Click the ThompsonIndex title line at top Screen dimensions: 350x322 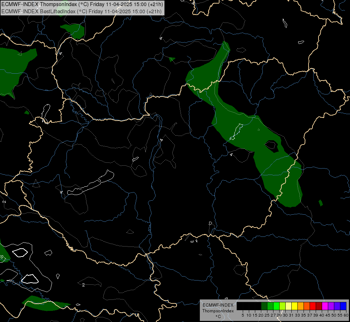point(82,4)
